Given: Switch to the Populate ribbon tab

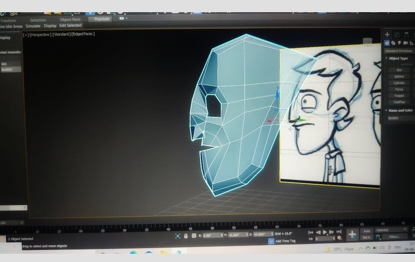Looking at the screenshot, I should tap(101, 20).
